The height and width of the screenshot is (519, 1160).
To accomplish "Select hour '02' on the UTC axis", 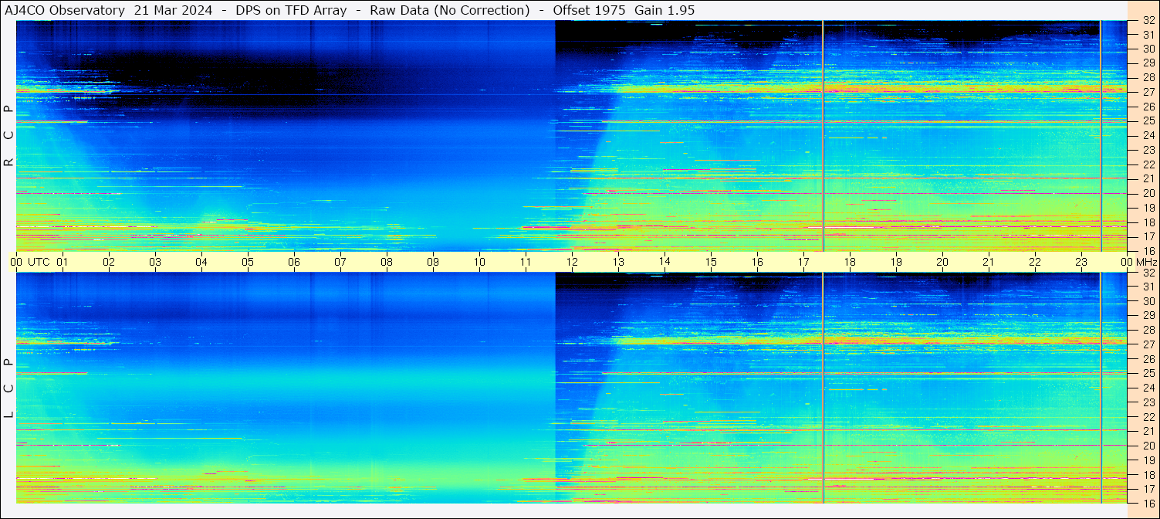I will pos(109,262).
